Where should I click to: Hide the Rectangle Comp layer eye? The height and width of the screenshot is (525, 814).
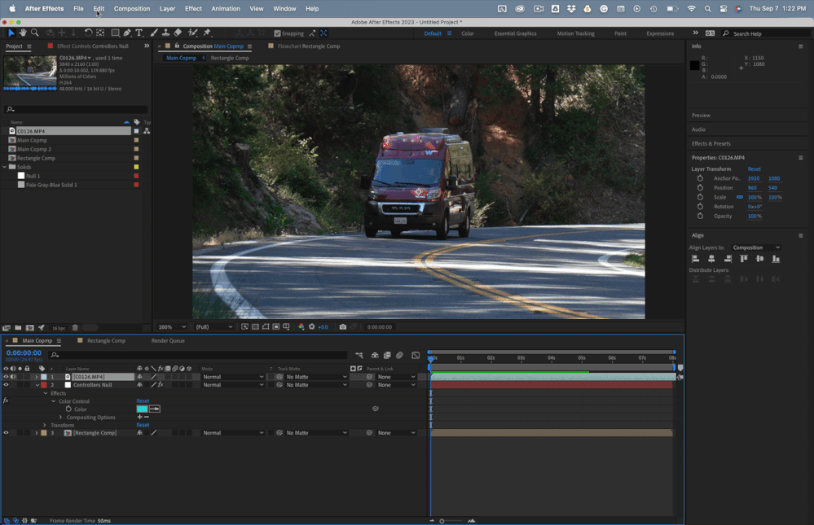point(6,433)
